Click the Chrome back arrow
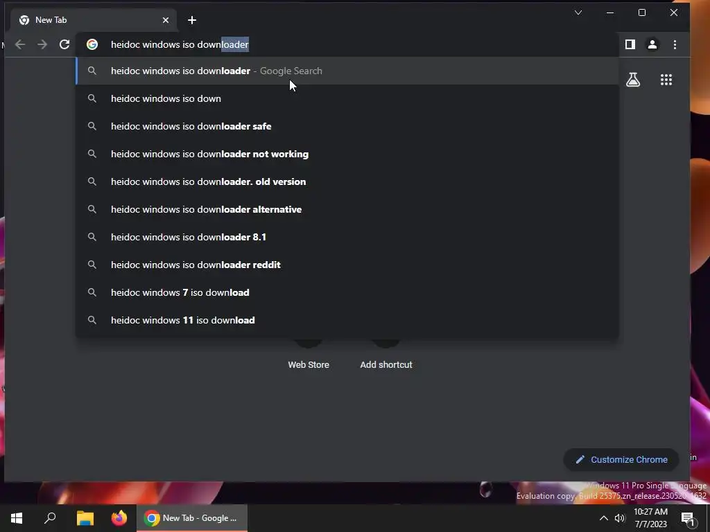710x532 pixels. tap(20, 44)
